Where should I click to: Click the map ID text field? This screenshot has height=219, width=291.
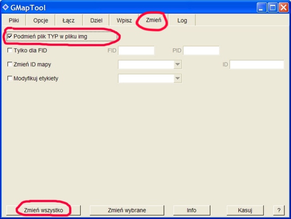[x=256, y=65]
